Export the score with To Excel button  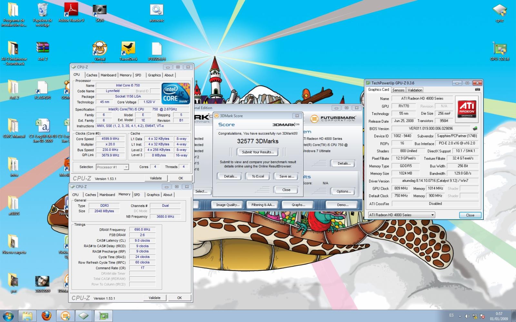[x=258, y=176]
